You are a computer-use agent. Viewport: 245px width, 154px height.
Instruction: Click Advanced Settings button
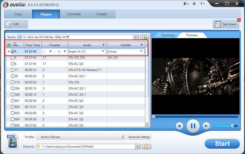[x=139, y=137]
